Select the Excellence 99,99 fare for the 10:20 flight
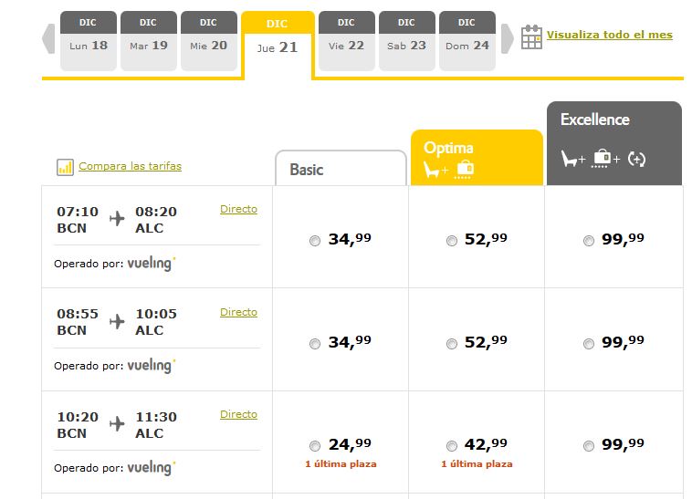692x499 pixels. (588, 446)
